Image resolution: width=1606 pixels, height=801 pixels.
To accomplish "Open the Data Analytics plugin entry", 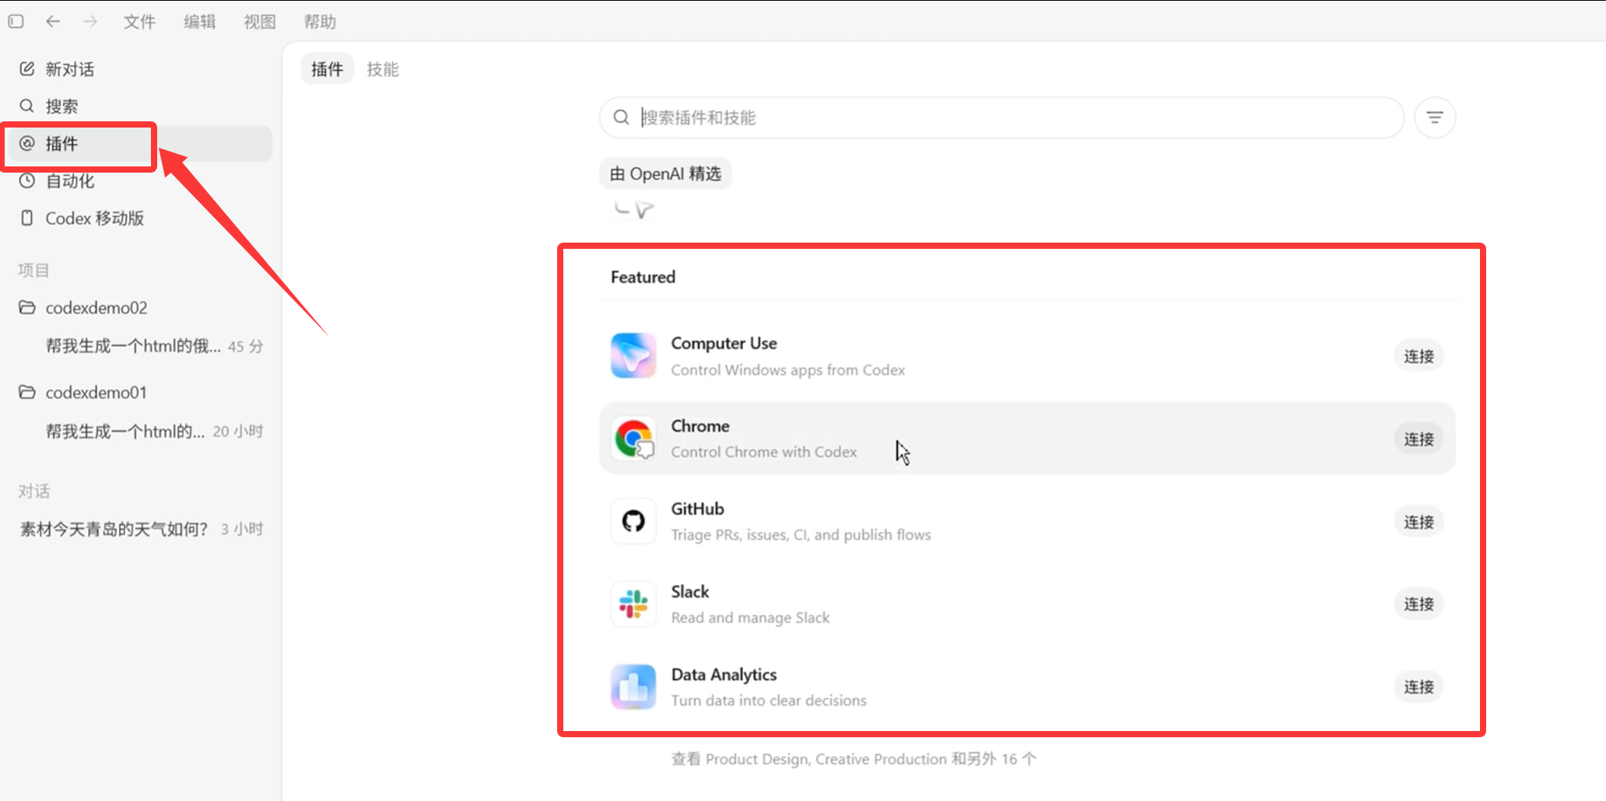I will click(1027, 687).
